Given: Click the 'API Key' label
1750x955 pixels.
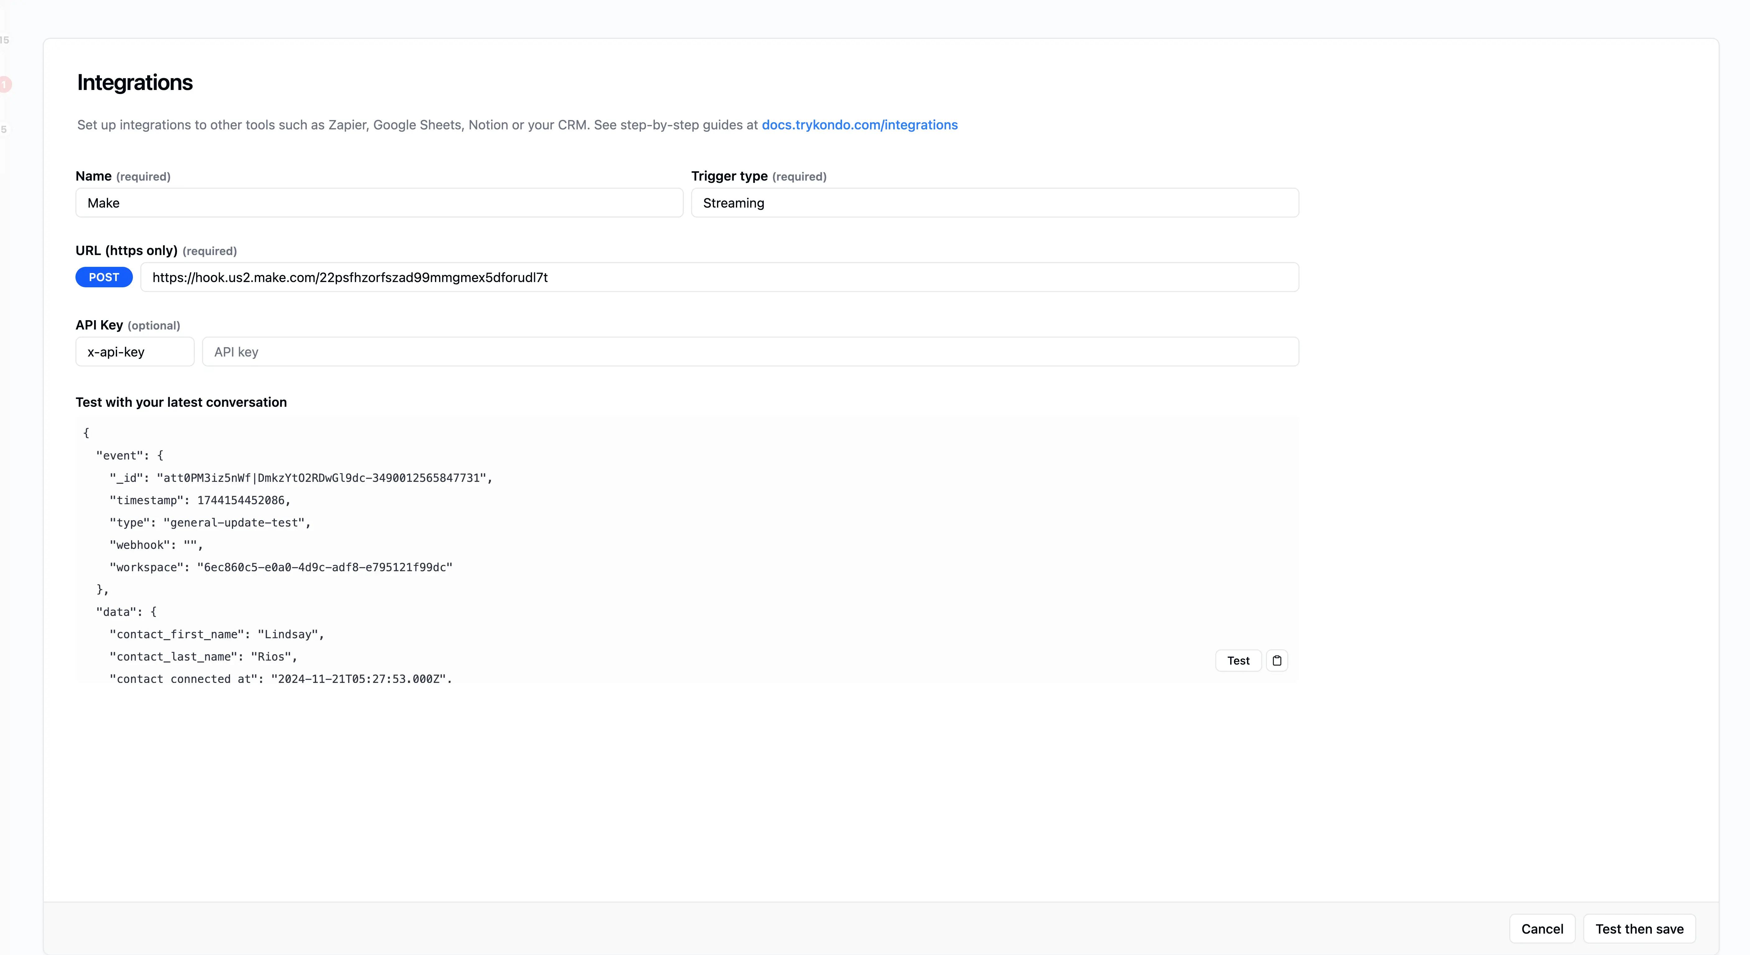Looking at the screenshot, I should pyautogui.click(x=99, y=325).
